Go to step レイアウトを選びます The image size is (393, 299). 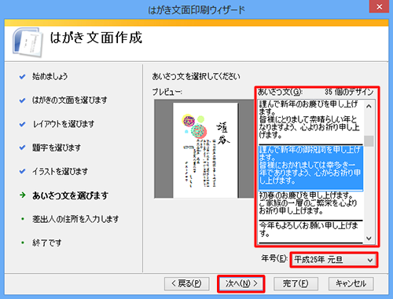63,124
